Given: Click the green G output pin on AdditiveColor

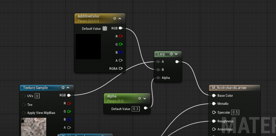Looking at the screenshot, I should (120, 44).
